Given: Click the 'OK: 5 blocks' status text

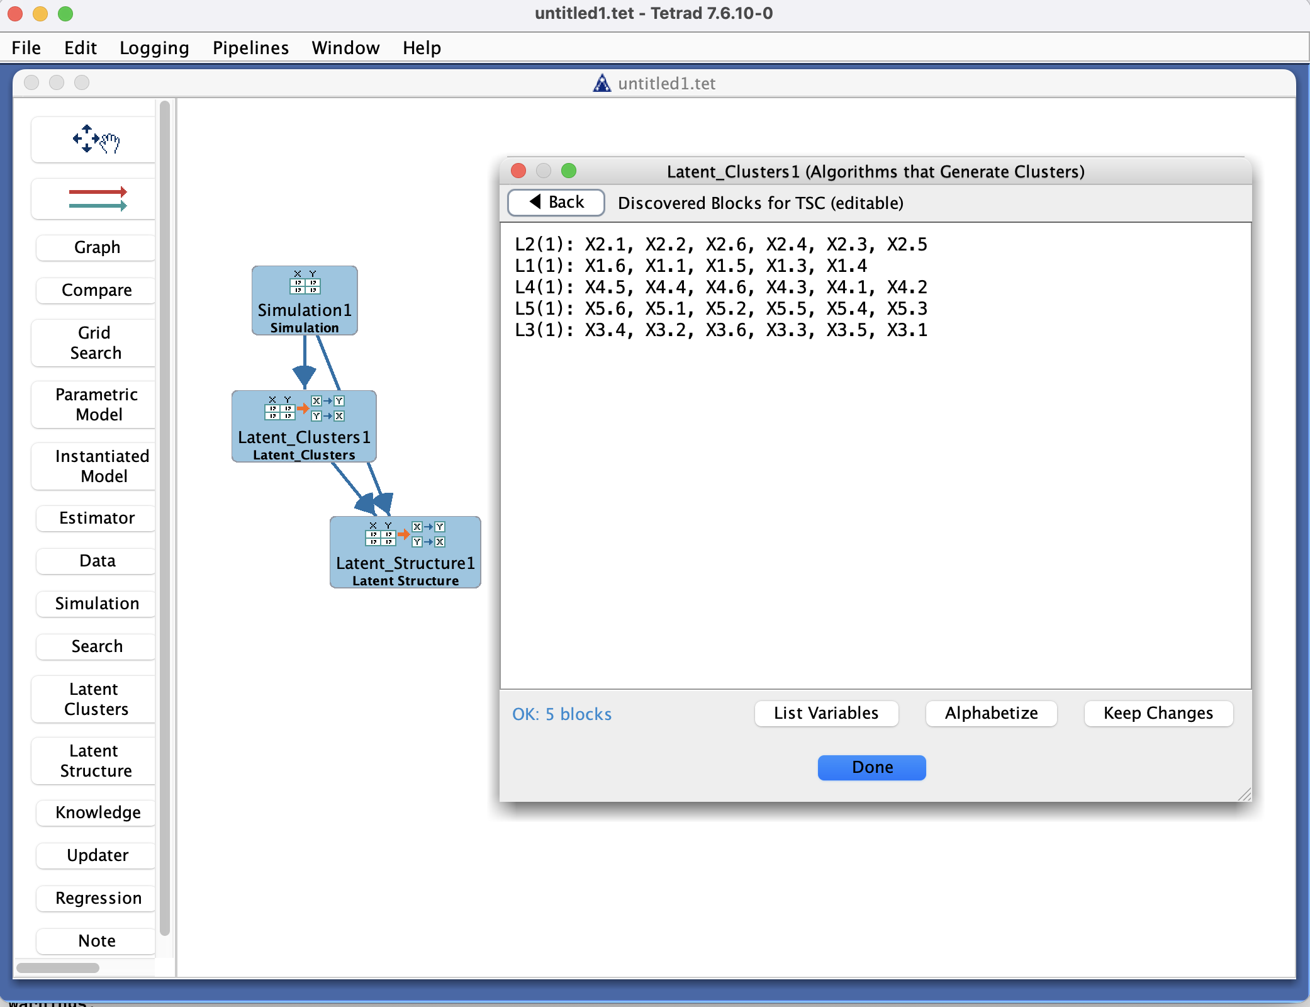Looking at the screenshot, I should [x=562, y=714].
